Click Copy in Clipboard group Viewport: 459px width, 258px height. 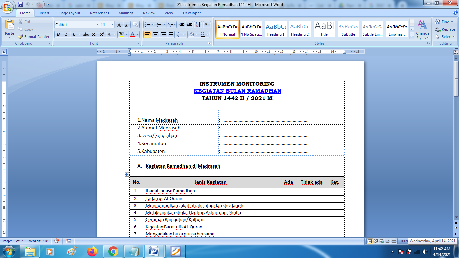point(26,29)
